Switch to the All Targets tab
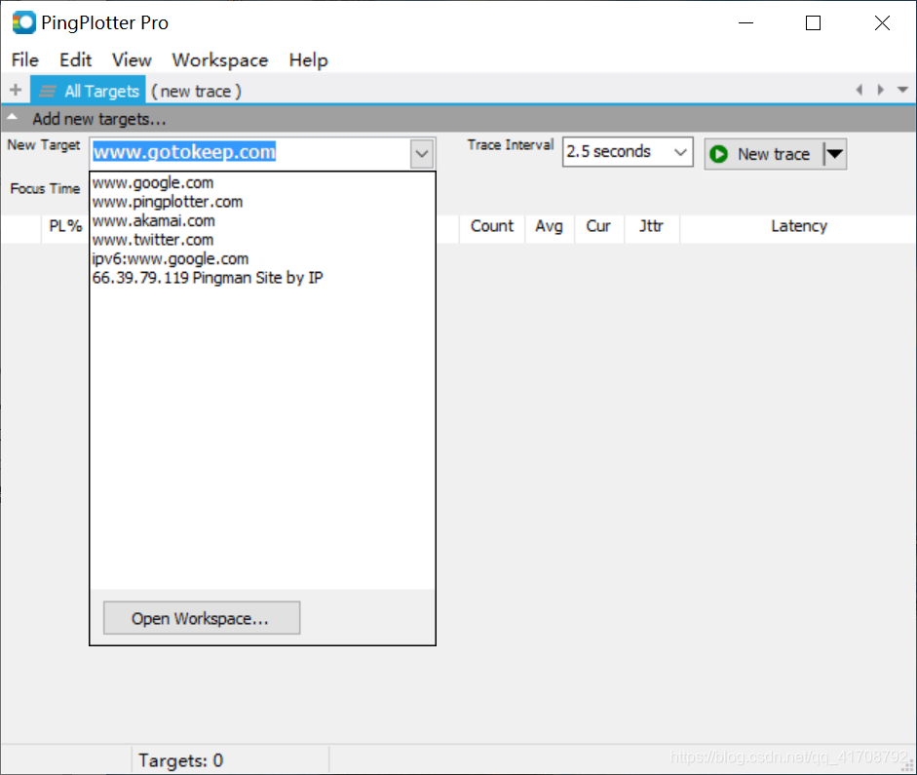917x775 pixels. 89,91
